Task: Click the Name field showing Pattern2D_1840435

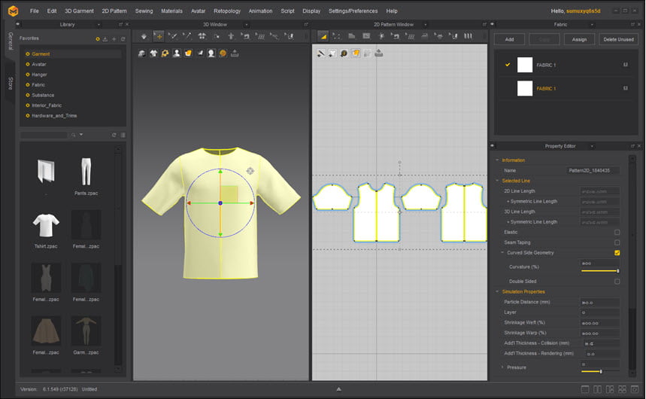Action: (x=593, y=170)
